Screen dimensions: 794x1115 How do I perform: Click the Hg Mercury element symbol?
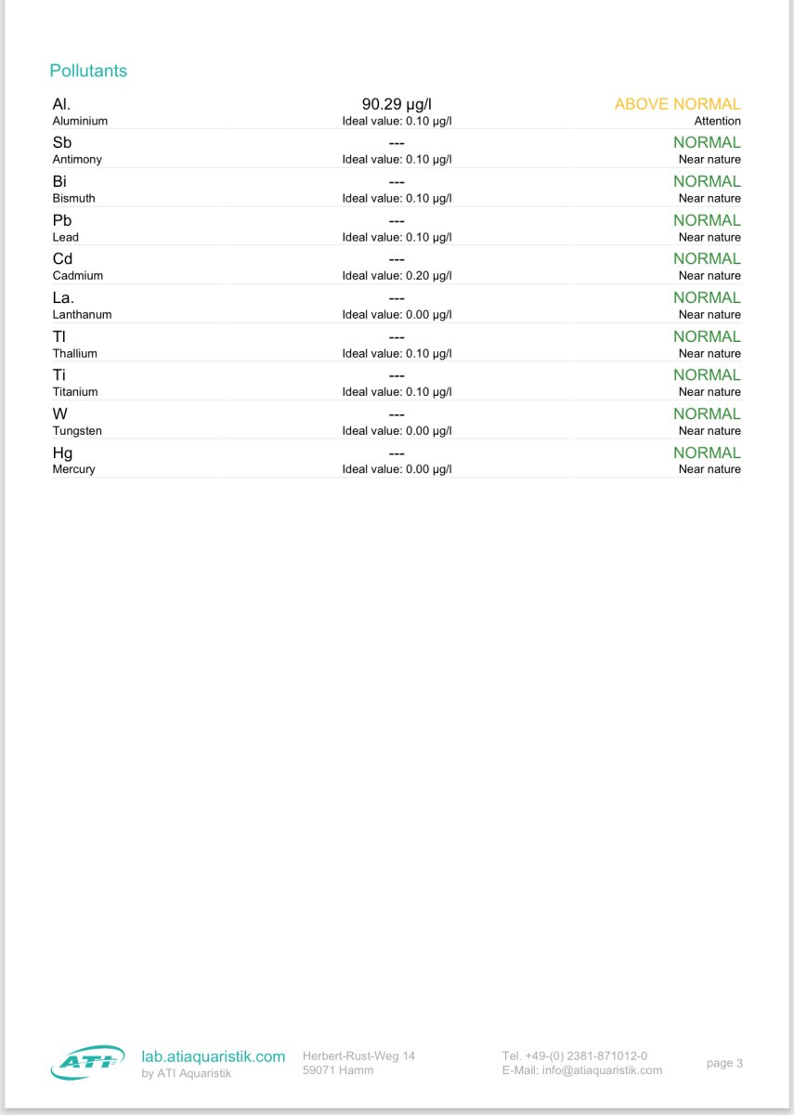click(62, 453)
